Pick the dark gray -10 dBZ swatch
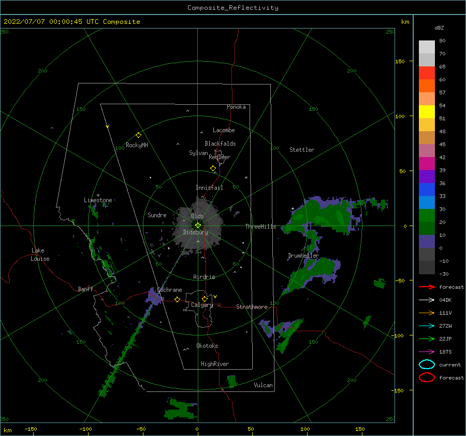Viewport: 466px width, 436px height. click(x=427, y=268)
